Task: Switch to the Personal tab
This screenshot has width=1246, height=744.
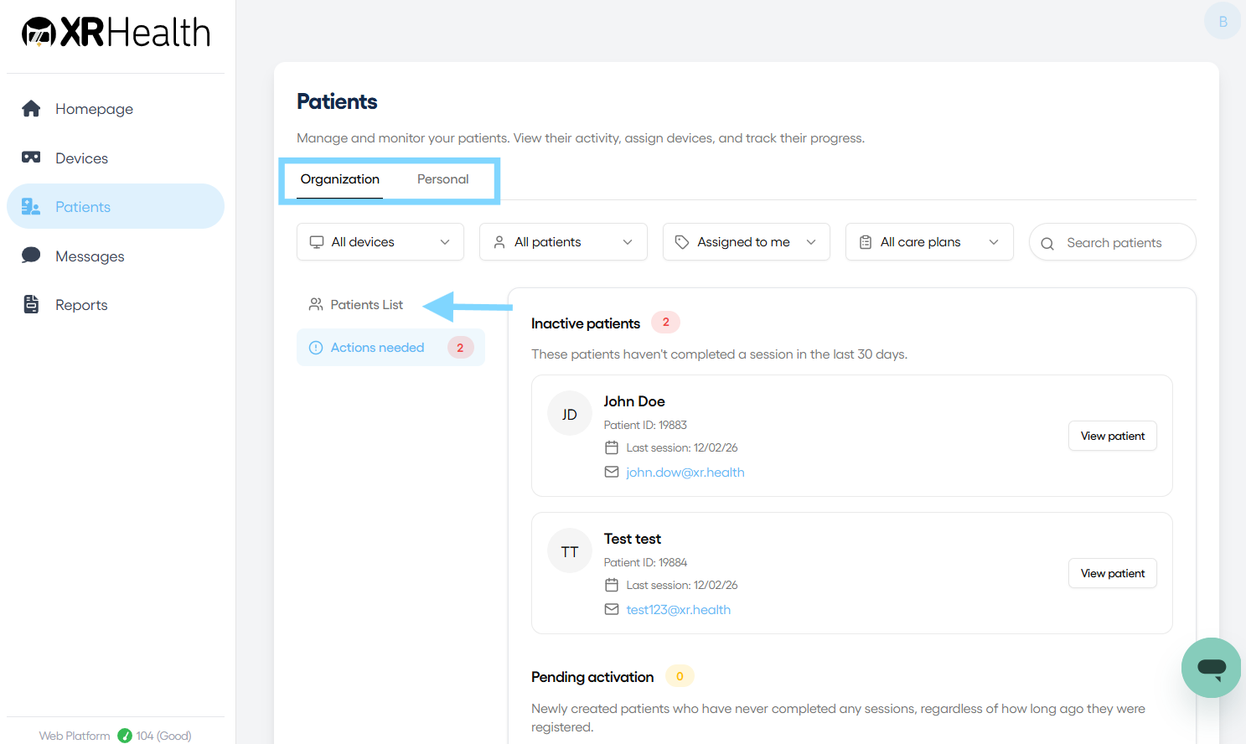Action: pos(443,179)
